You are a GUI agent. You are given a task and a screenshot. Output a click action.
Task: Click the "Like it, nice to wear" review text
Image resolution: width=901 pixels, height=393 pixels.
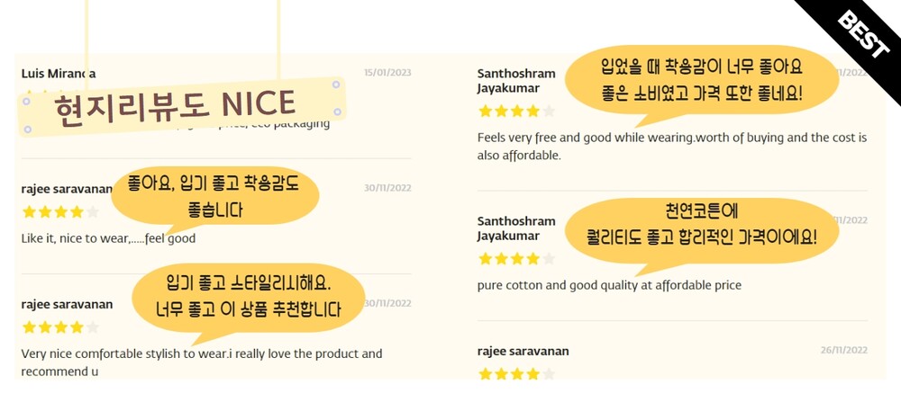coord(108,238)
